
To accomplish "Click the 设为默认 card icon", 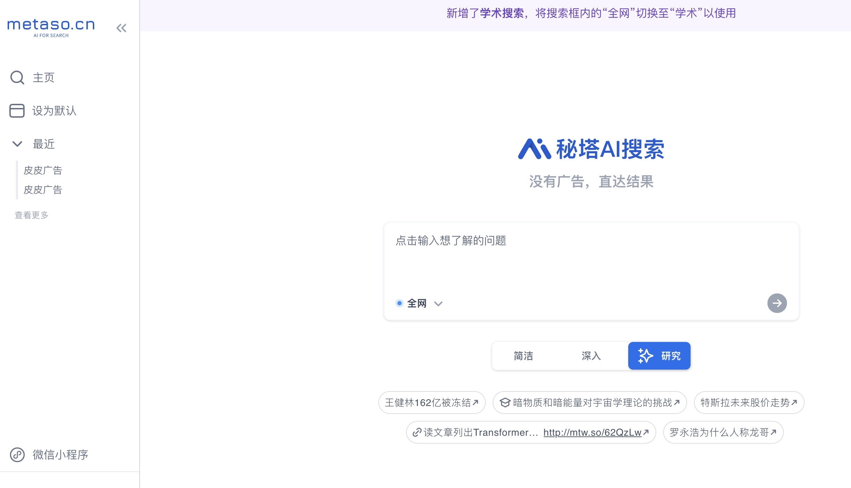I will (x=17, y=111).
